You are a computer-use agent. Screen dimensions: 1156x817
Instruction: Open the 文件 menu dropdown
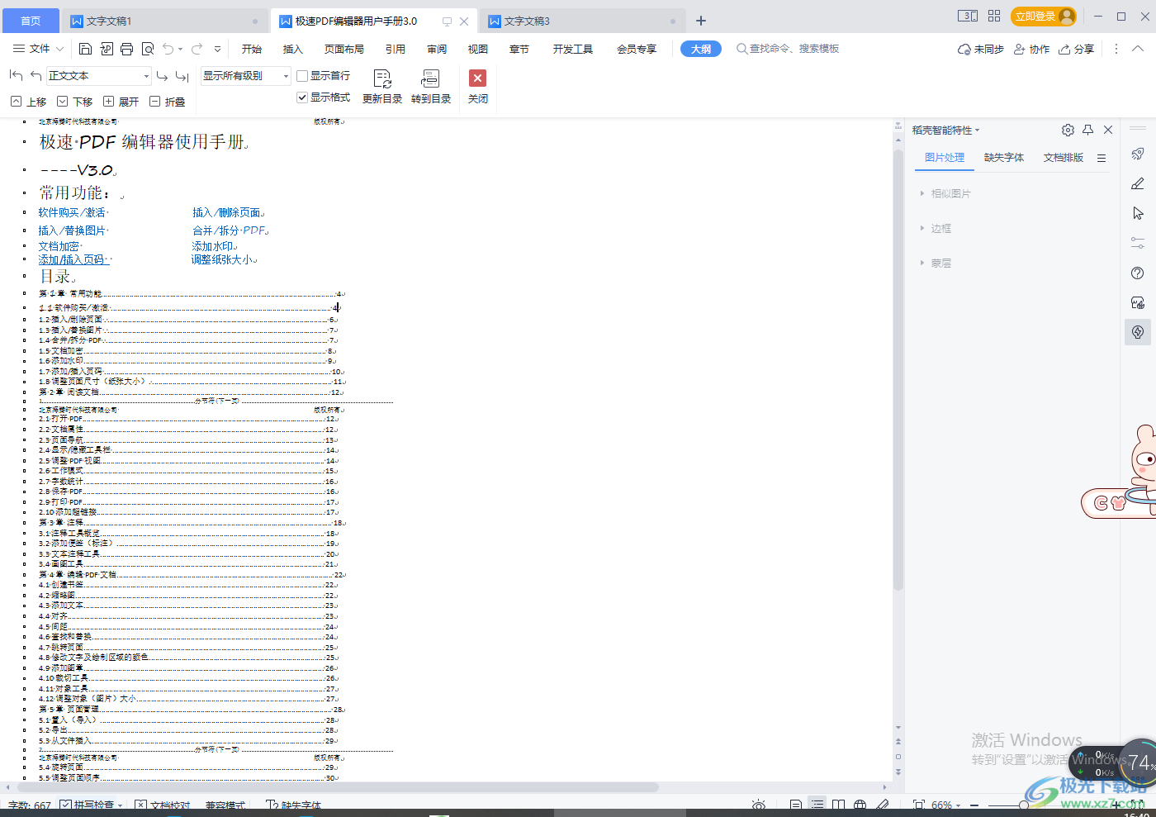point(38,49)
